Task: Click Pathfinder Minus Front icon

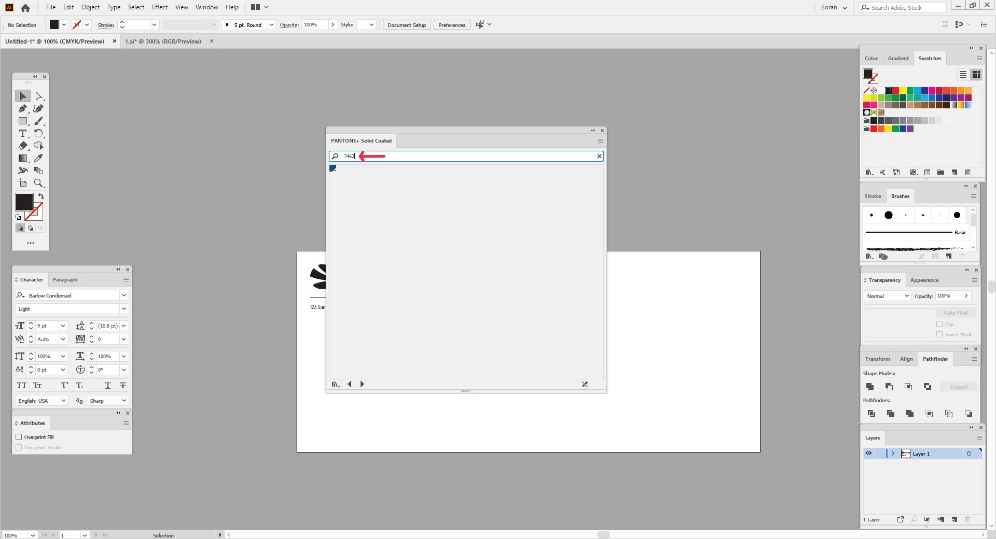Action: (x=889, y=387)
